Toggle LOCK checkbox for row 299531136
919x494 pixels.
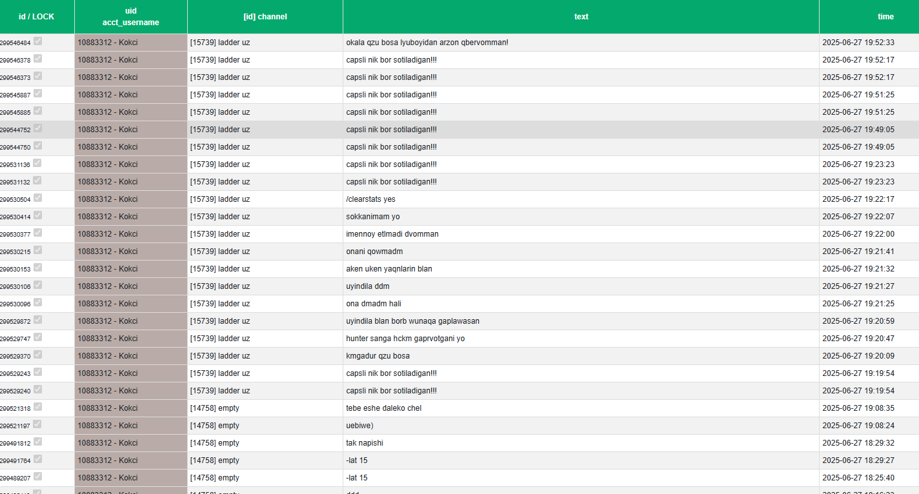pyautogui.click(x=38, y=163)
